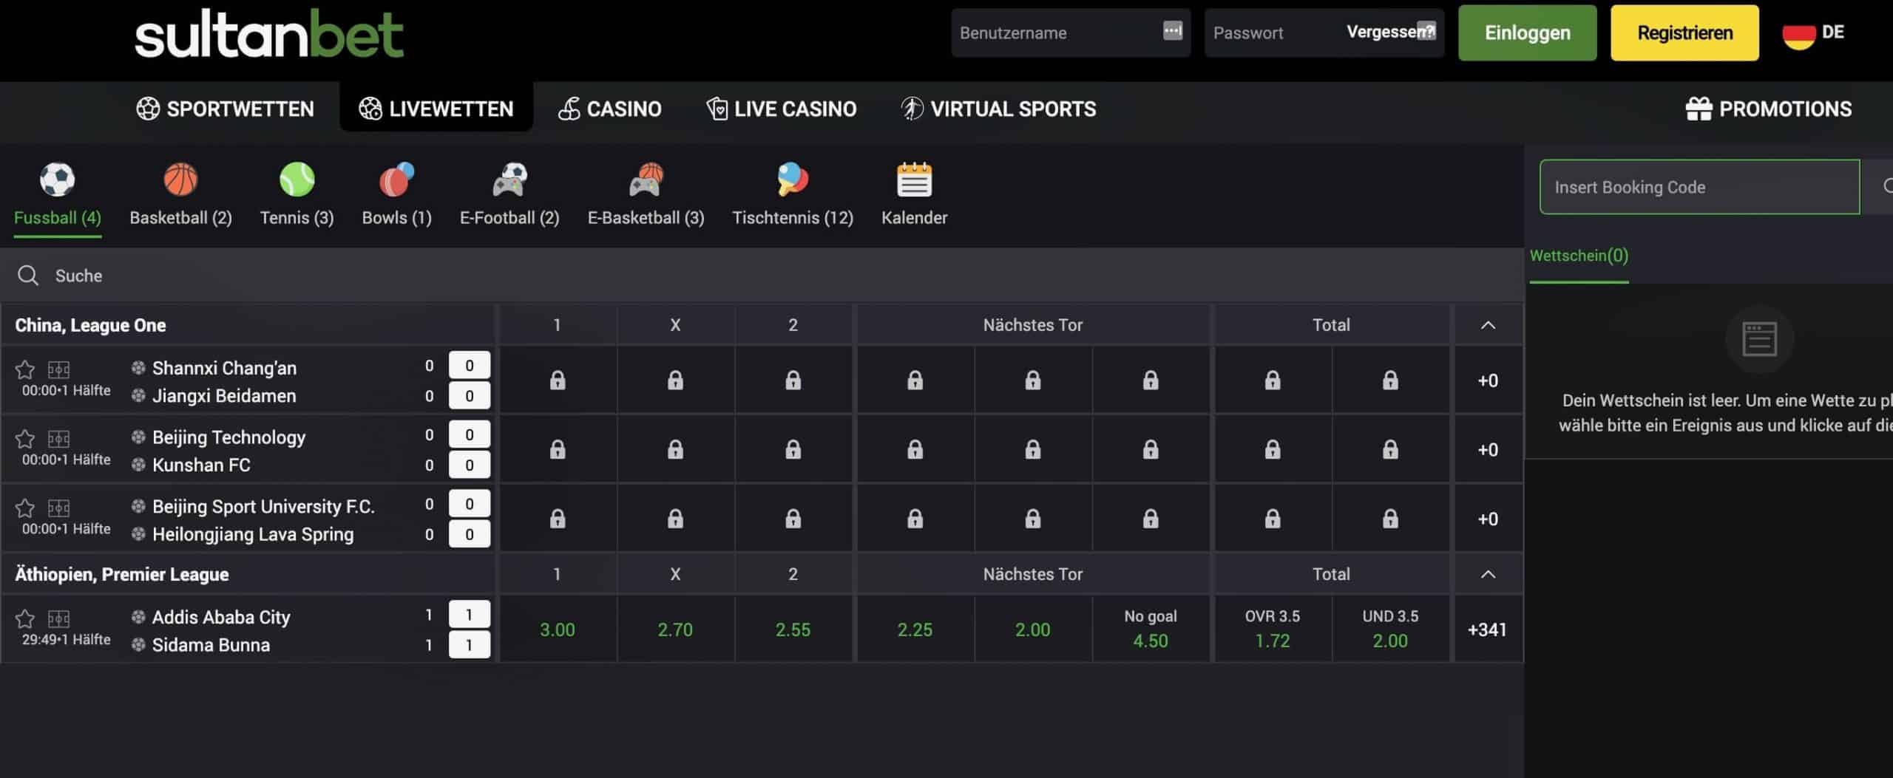Viewport: 1893px width, 778px height.
Task: Open the Tennis live events
Action: tap(297, 180)
